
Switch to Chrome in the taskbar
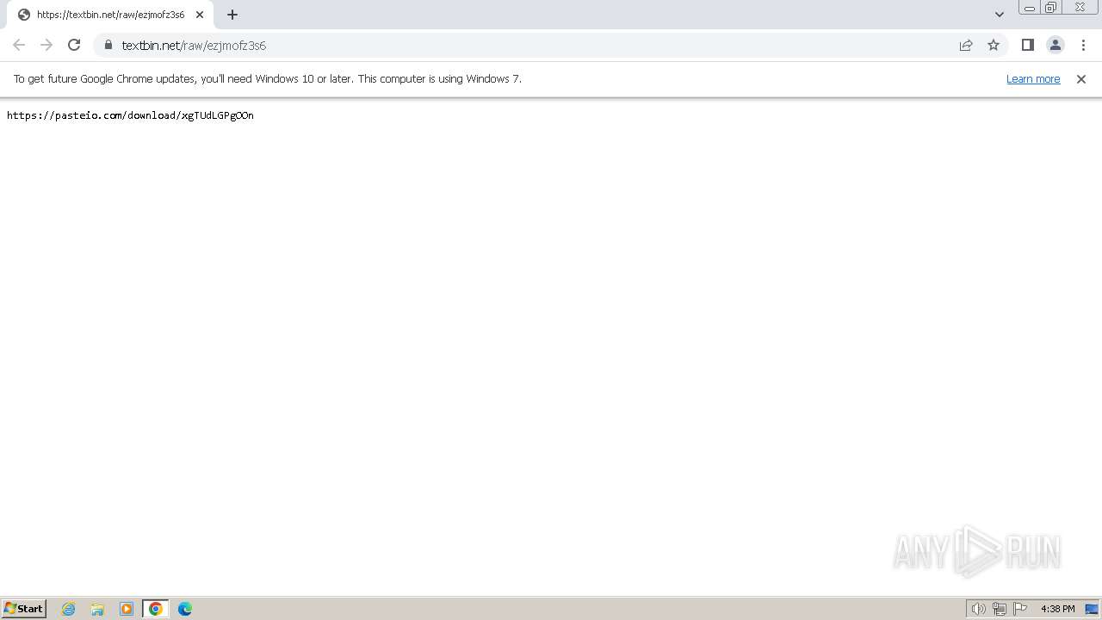(156, 609)
